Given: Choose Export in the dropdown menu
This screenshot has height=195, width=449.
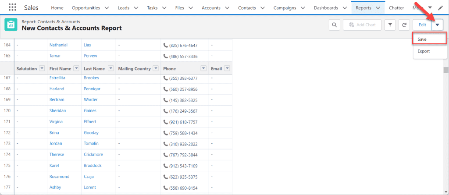Looking at the screenshot, I should 430,51.
